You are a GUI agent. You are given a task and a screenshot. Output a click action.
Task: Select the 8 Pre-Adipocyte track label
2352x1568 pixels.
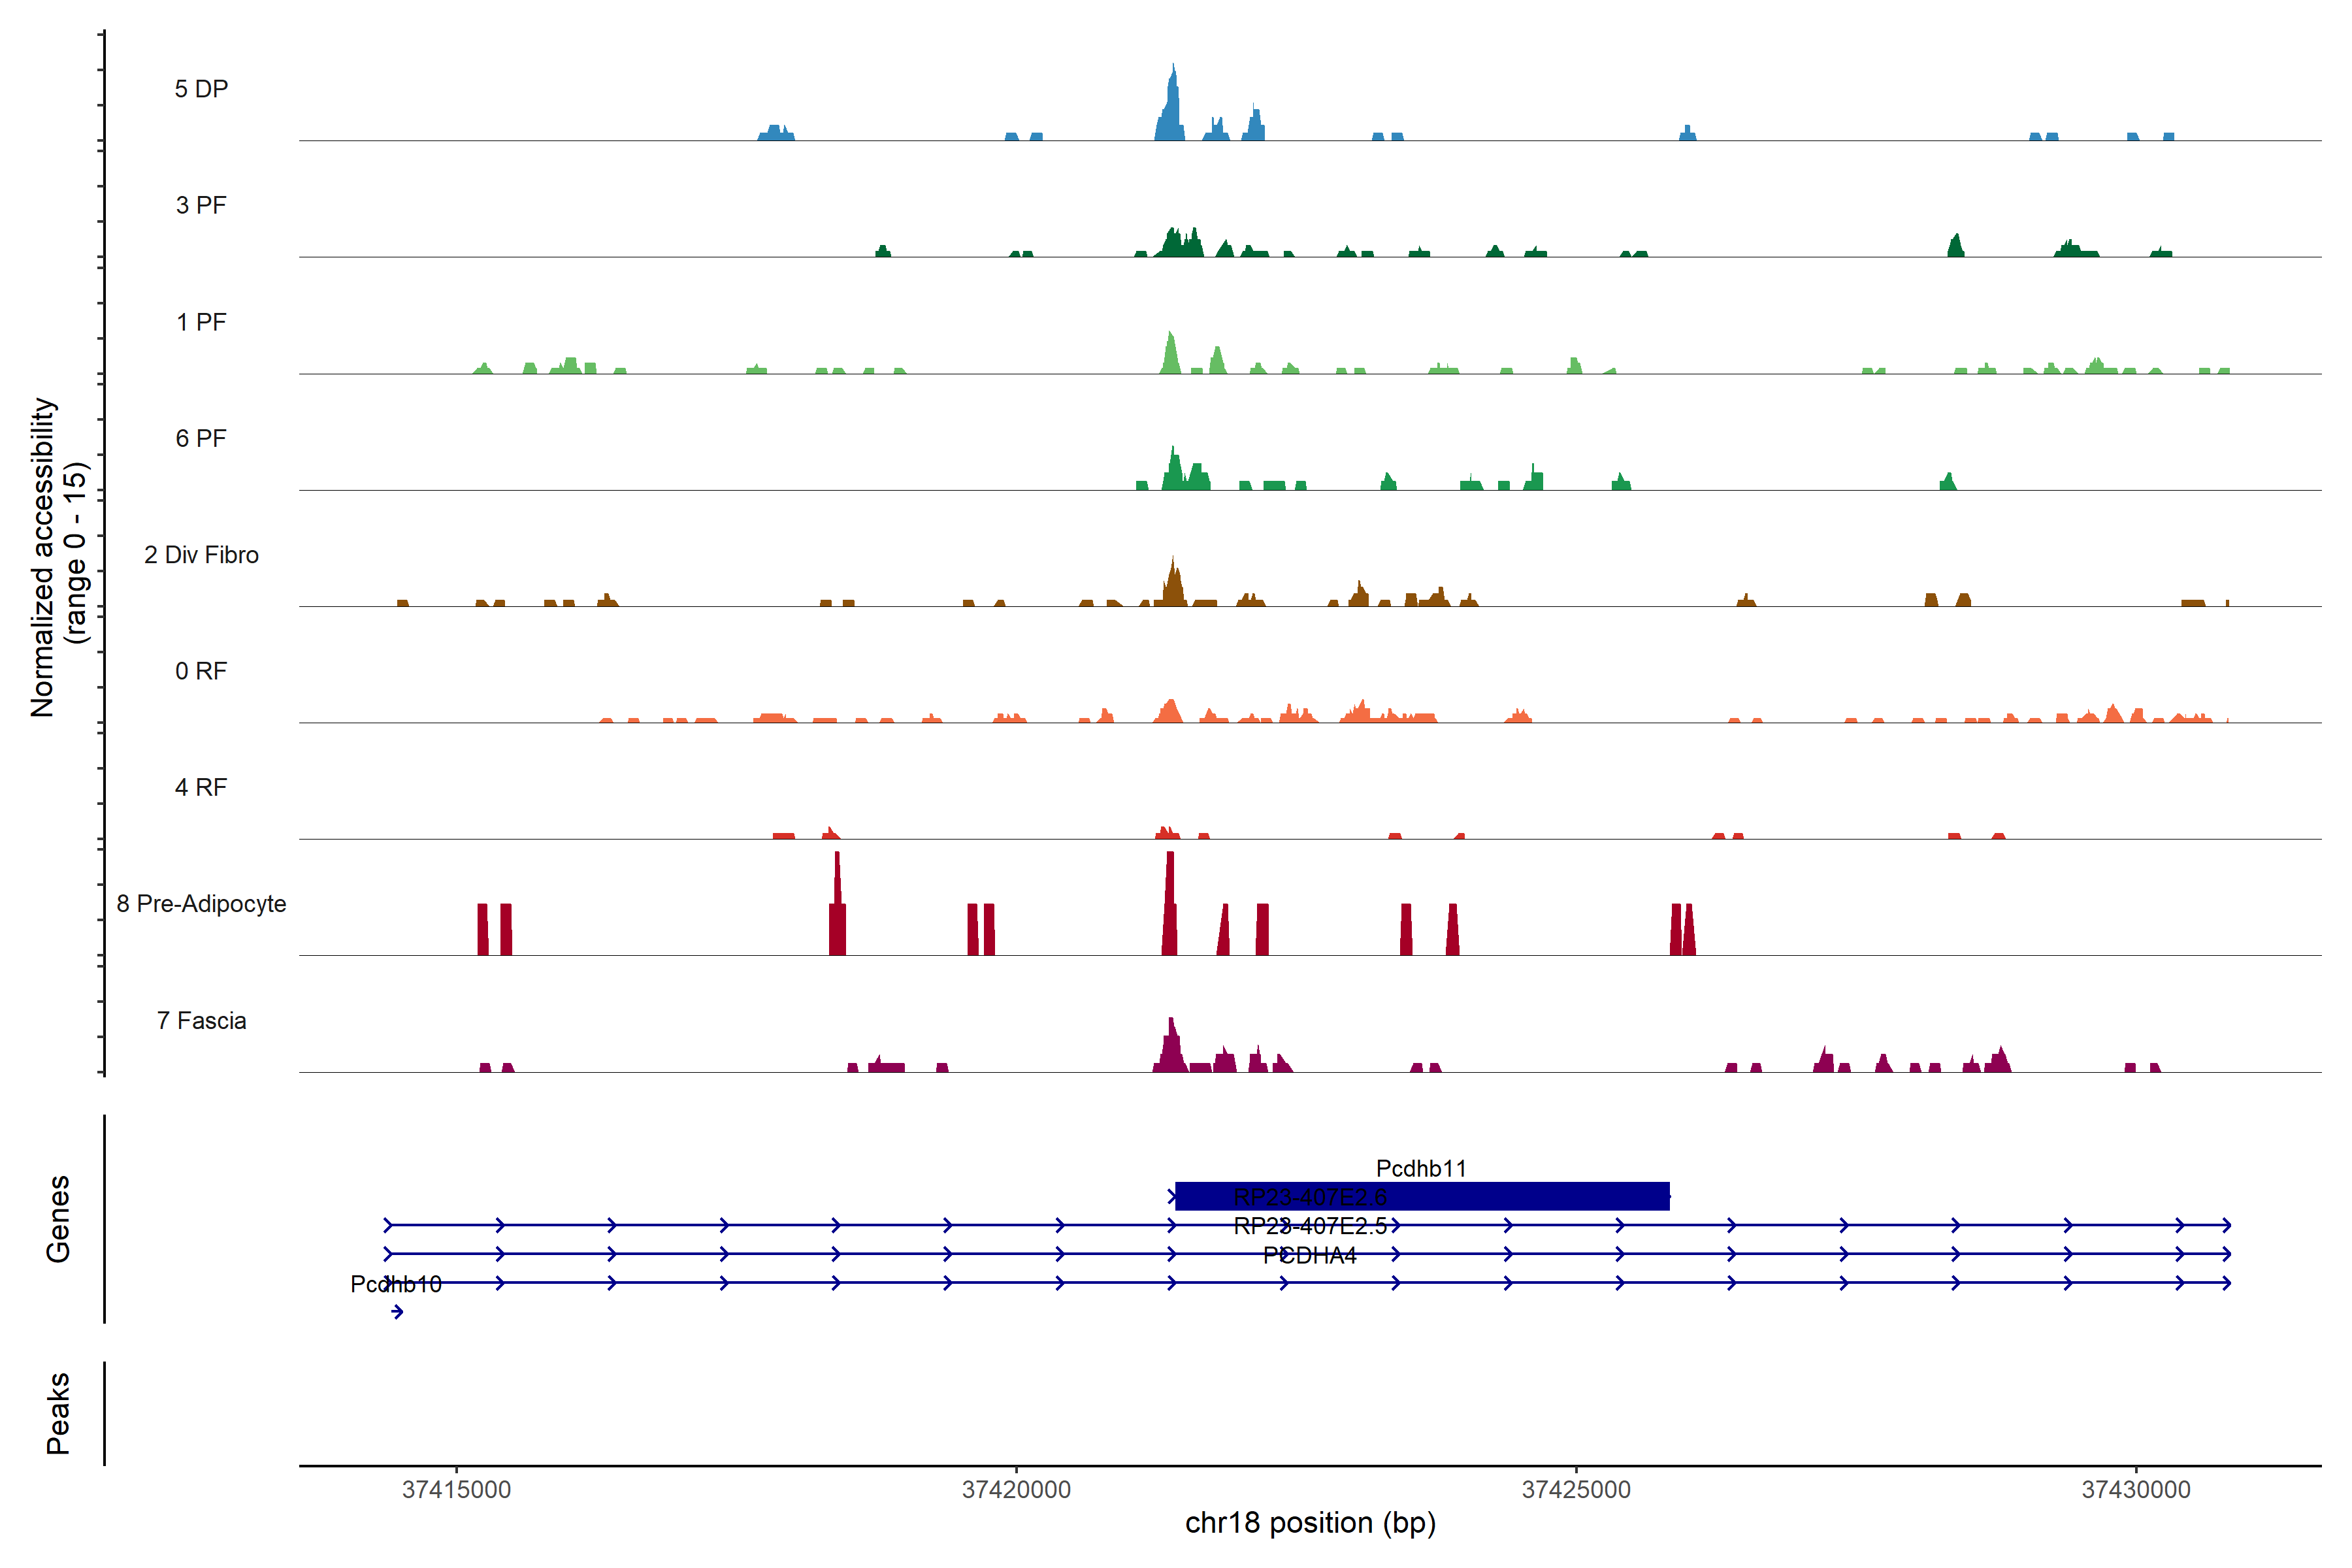[x=201, y=904]
